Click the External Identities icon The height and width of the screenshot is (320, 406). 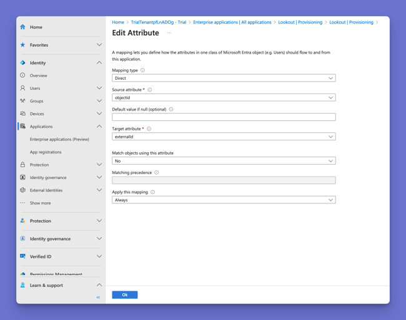22,190
